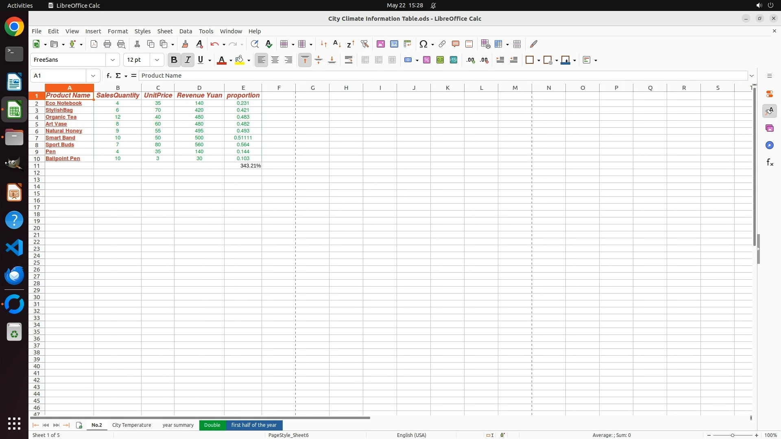Open the AutoFilter tool
Image resolution: width=781 pixels, height=439 pixels.
pyautogui.click(x=364, y=44)
